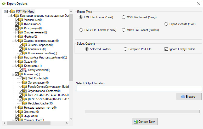Click the PST File Menu root folder icon

tap(13, 11)
